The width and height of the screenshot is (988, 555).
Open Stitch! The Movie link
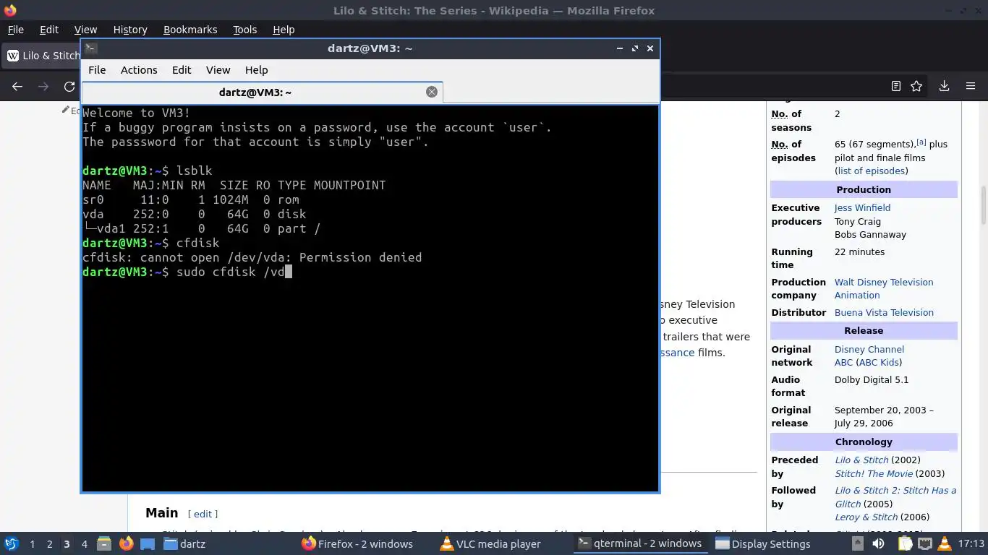[x=874, y=474]
